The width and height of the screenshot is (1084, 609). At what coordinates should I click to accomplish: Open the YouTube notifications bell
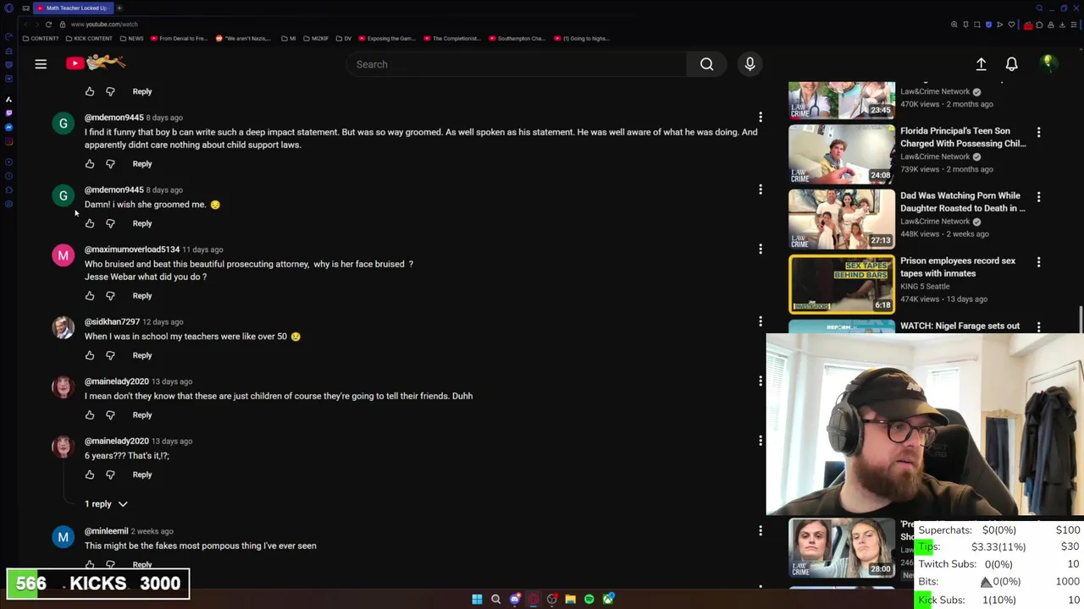1011,64
